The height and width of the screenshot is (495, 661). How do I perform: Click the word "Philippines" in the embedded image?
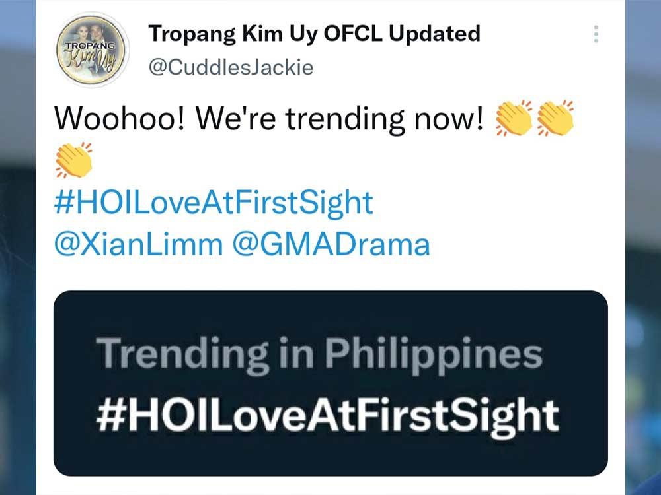click(x=436, y=354)
